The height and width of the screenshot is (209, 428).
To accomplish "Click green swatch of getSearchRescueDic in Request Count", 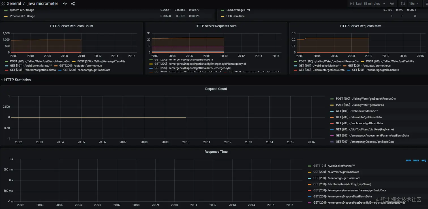I will tap(332, 99).
